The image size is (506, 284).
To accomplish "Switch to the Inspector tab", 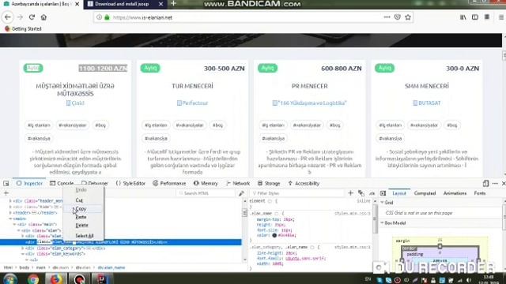I will click(x=30, y=183).
